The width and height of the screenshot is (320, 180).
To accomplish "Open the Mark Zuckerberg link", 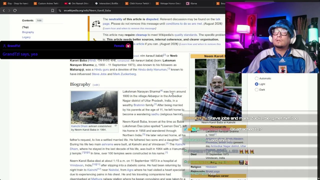I will click(x=124, y=74).
